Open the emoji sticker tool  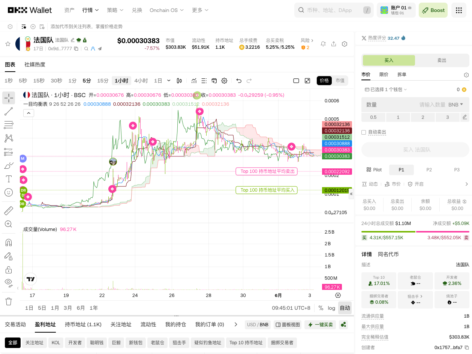pos(9,192)
